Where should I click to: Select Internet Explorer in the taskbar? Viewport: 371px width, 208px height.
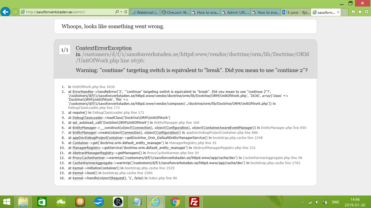pos(156,202)
